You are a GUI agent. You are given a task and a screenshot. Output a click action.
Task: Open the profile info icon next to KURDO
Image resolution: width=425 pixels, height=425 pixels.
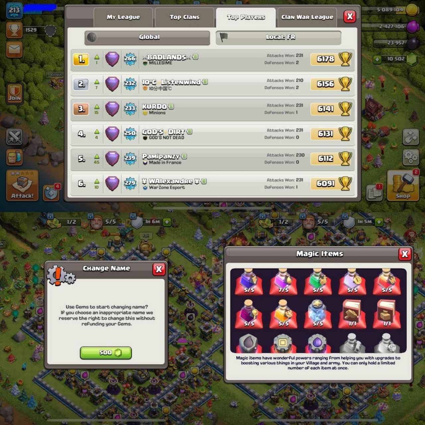171,107
